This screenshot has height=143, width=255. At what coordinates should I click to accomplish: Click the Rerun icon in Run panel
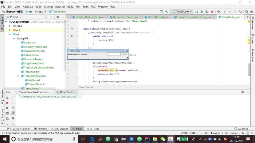pos(7,98)
